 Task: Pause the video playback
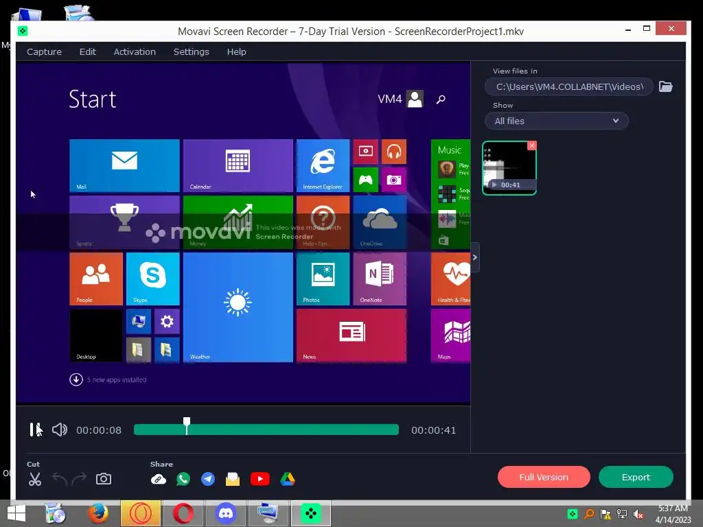pyautogui.click(x=36, y=430)
